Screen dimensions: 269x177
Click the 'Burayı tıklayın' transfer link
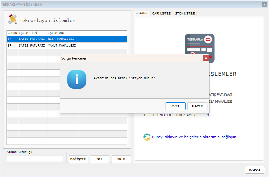(194, 137)
